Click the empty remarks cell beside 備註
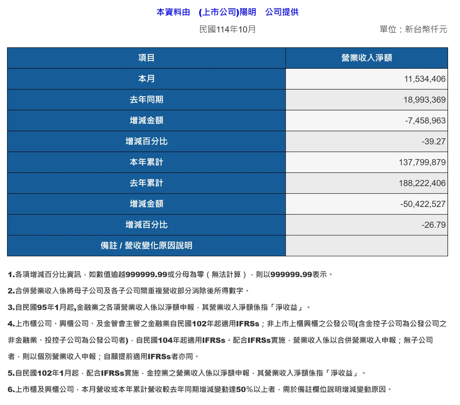The height and width of the screenshot is (405, 460). tap(366, 246)
